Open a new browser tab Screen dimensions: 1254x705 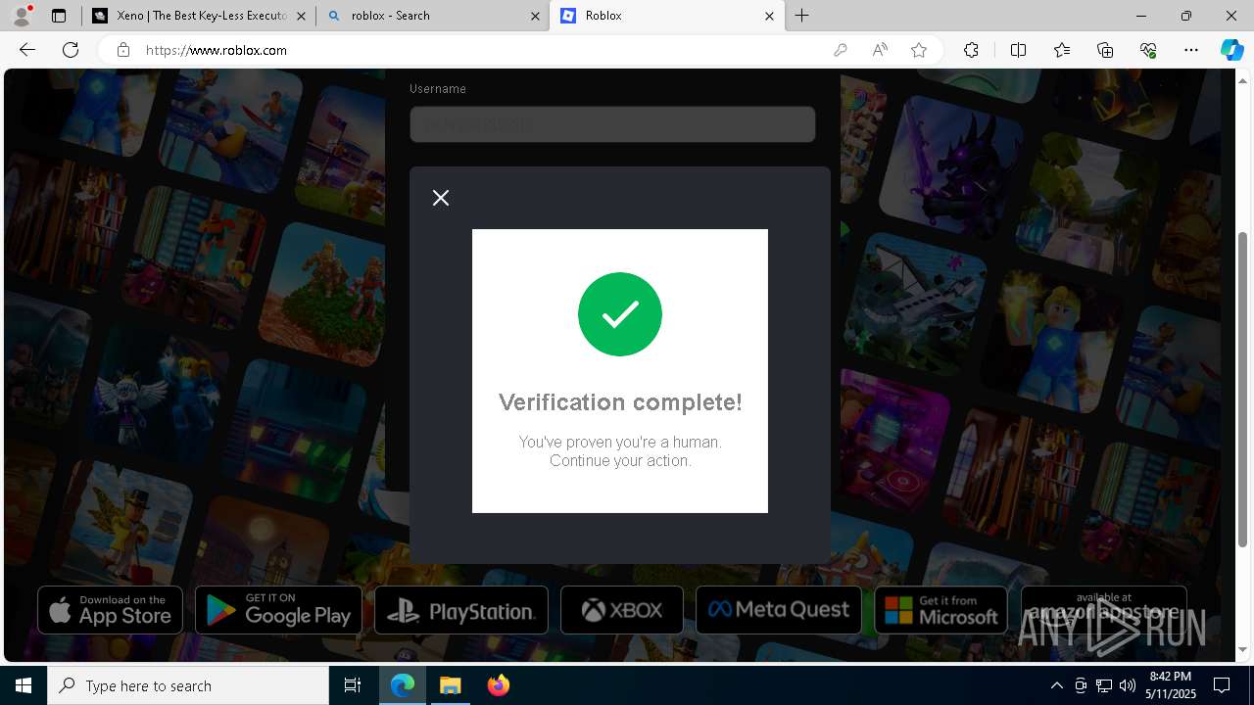tap(802, 16)
